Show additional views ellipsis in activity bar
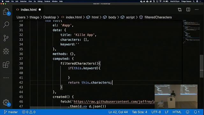Image resolution: width=204 pixels, height=115 pixels. pos(6,78)
